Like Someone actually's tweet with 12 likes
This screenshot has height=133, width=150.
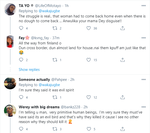(88, 97)
